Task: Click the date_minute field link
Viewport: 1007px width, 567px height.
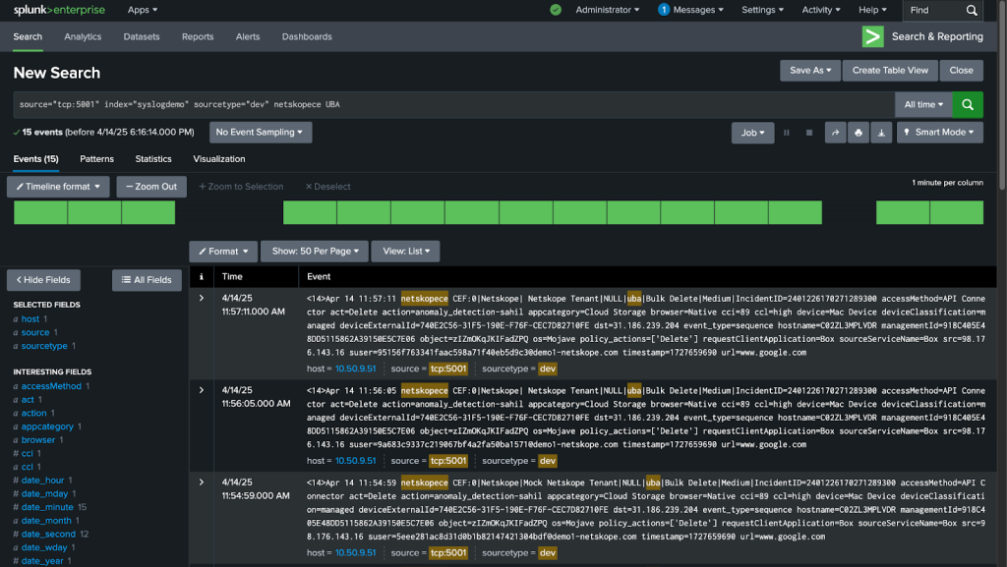Action: [47, 507]
